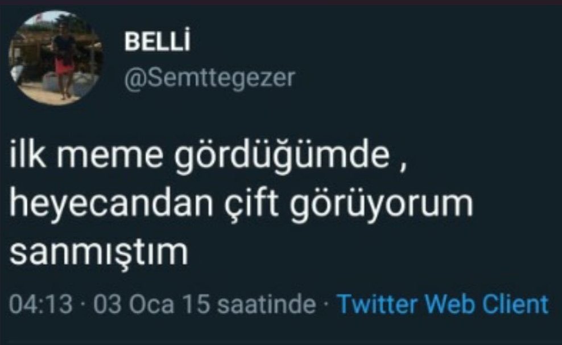
Task: Click the word 'görüyorum' in the tweet
Action: [381, 205]
